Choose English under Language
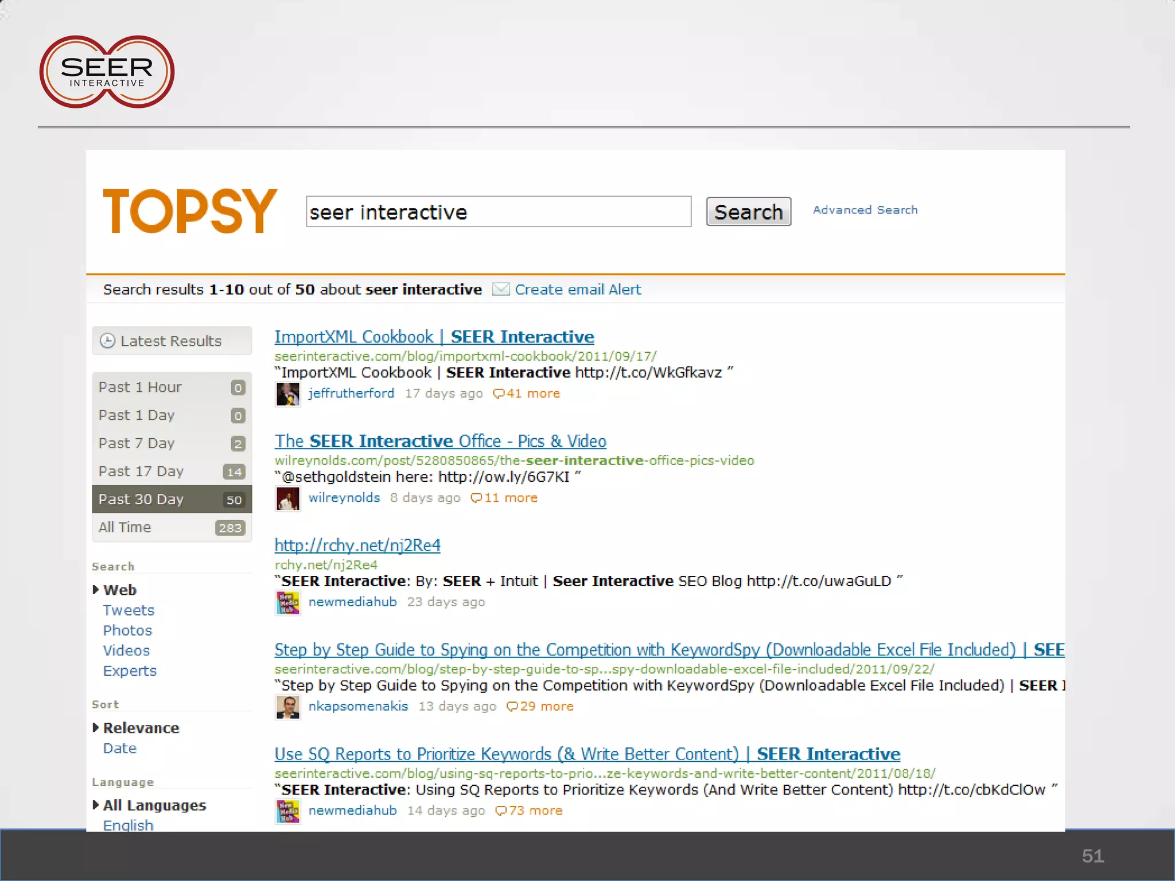The height and width of the screenshot is (881, 1175). [128, 825]
